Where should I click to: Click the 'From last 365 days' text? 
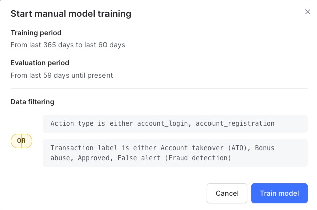(43, 45)
